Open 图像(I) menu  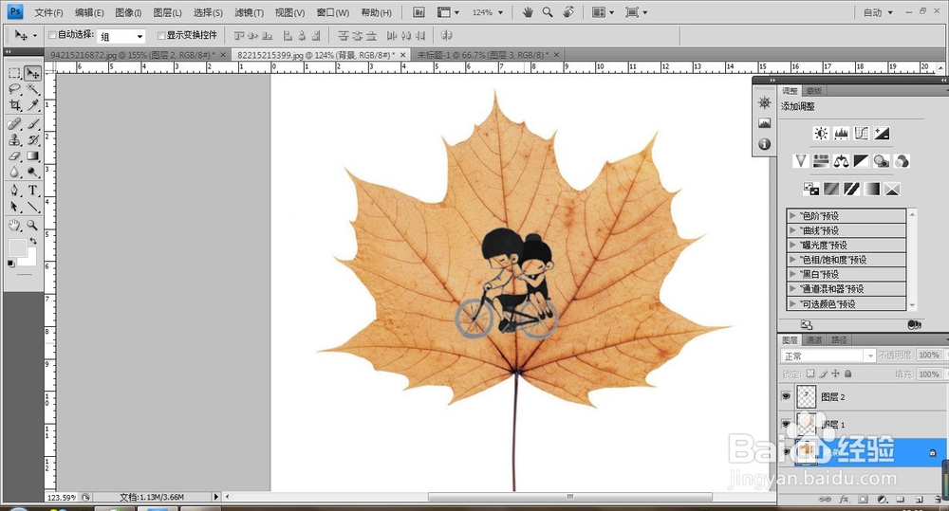coord(128,12)
